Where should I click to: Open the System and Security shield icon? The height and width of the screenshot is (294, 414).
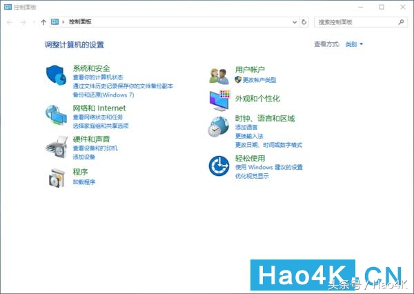point(57,75)
